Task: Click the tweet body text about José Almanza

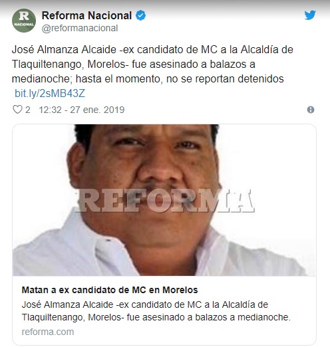Action: pos(152,64)
